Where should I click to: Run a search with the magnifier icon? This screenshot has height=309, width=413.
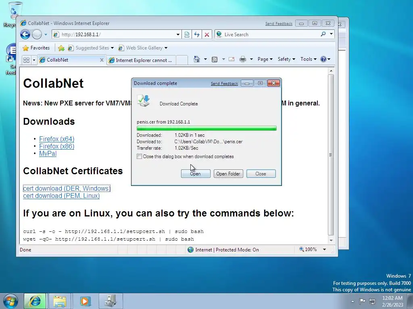click(323, 34)
